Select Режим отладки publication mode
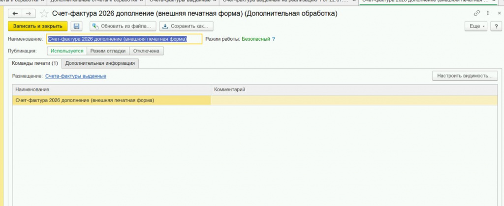 (x=108, y=51)
